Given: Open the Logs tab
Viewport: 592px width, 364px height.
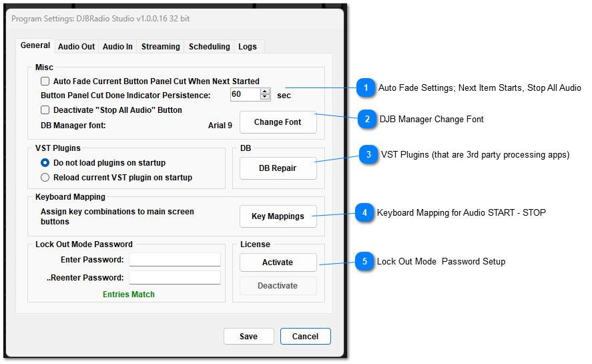Looking at the screenshot, I should (248, 47).
